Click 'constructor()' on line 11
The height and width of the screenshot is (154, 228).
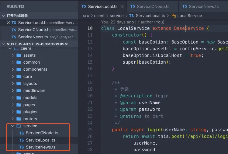point(129,35)
